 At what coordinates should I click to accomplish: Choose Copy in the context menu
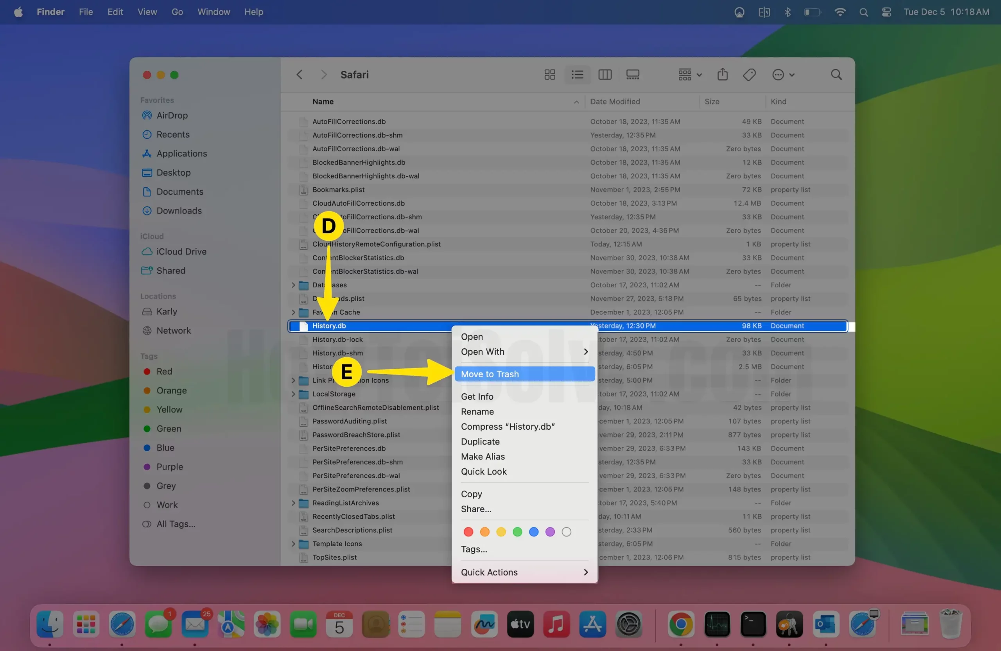(x=524, y=494)
